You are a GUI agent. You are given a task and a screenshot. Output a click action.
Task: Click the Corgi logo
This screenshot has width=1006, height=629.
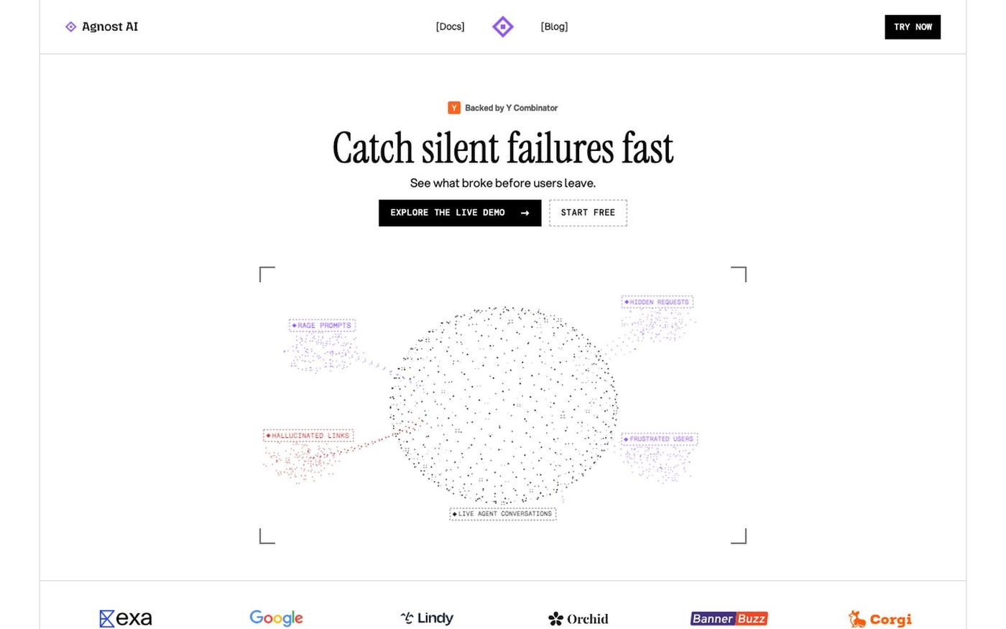click(880, 619)
